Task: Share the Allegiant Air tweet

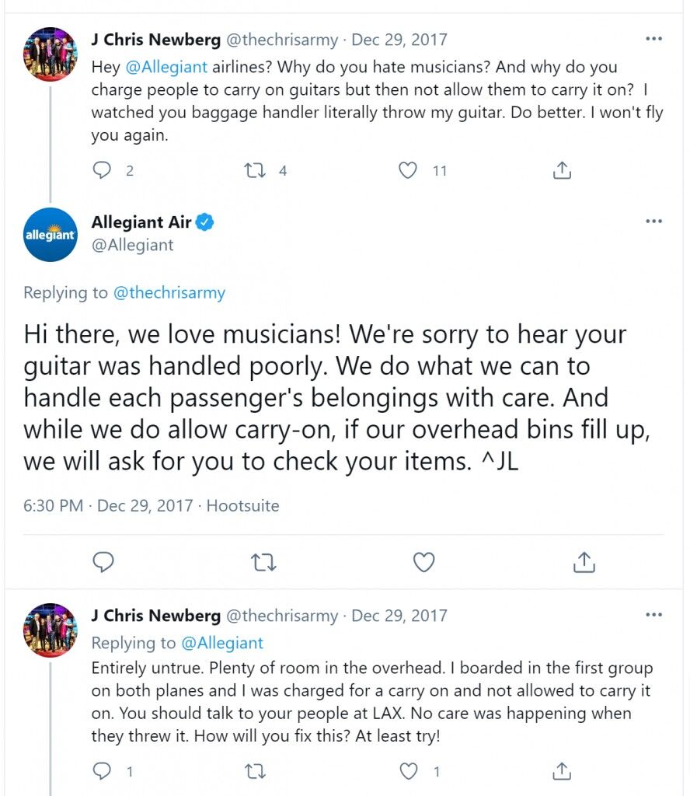Action: pyautogui.click(x=584, y=562)
